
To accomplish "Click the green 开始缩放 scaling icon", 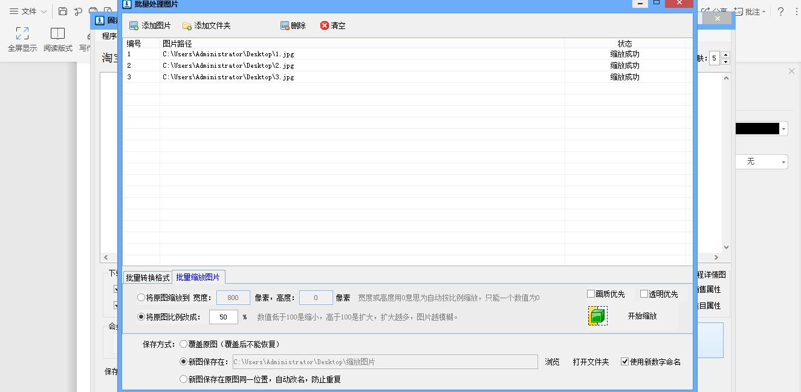I will (x=597, y=316).
